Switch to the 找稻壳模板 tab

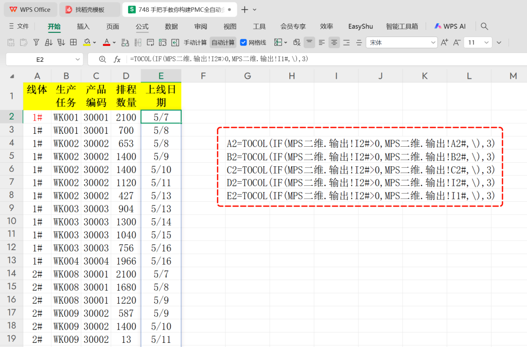[x=90, y=10]
